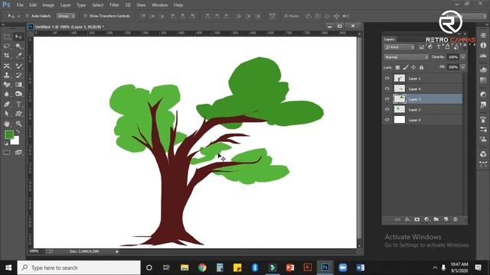Select the Lasso tool

pyautogui.click(x=7, y=46)
